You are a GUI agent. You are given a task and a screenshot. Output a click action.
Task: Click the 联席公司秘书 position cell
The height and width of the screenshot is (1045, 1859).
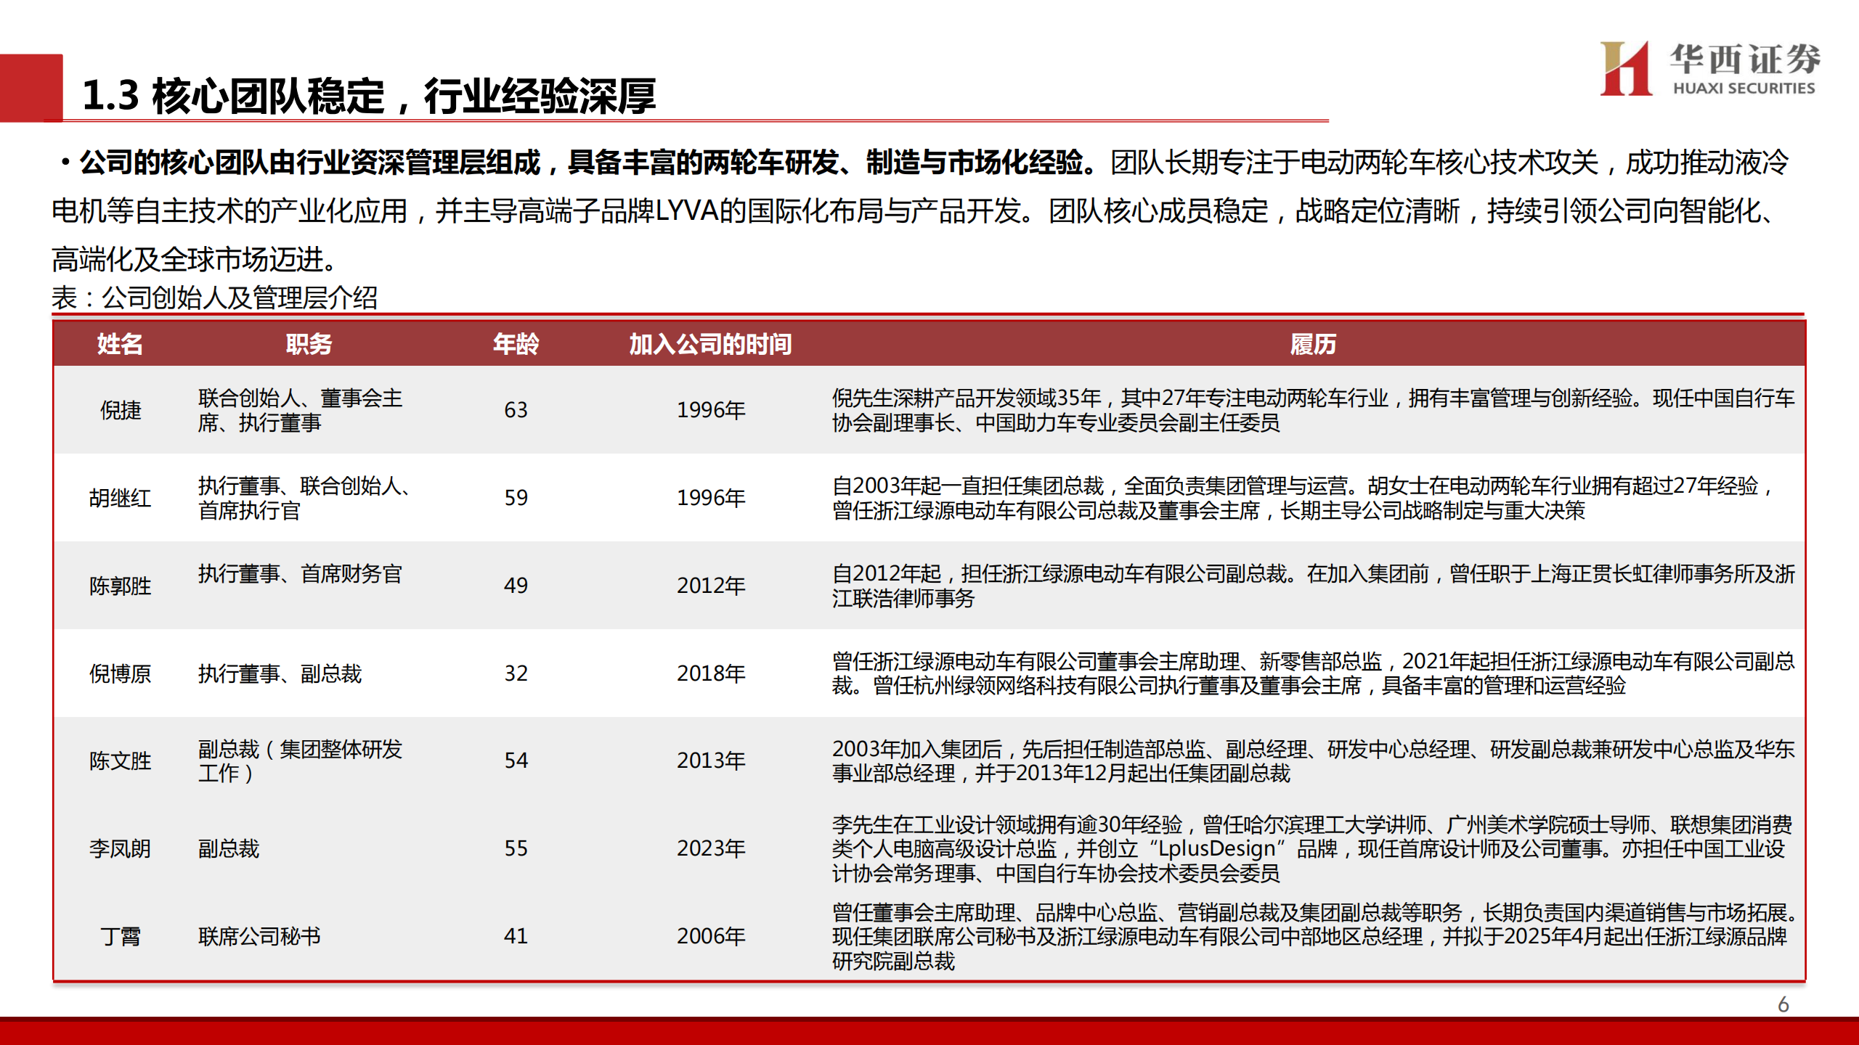pyautogui.click(x=259, y=936)
